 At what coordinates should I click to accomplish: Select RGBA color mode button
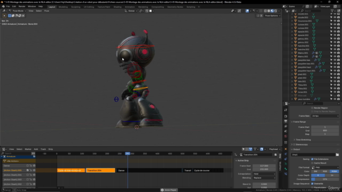tap(334, 171)
